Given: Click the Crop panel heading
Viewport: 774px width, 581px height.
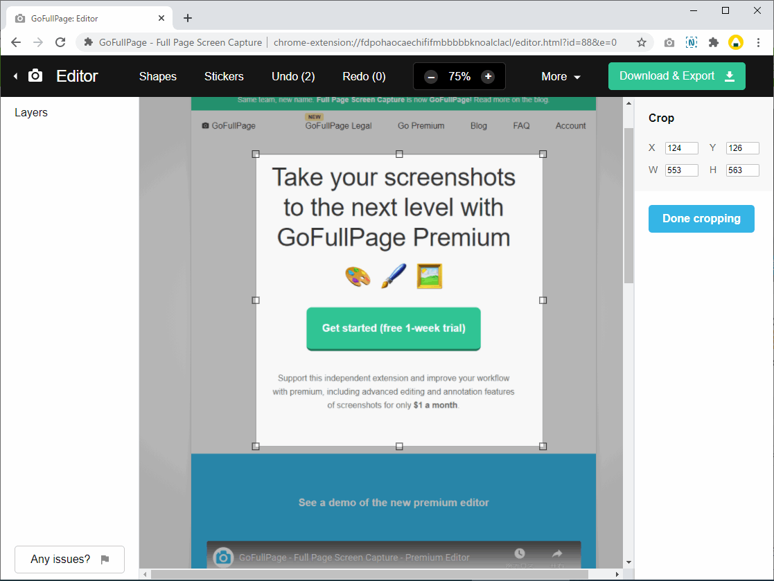Looking at the screenshot, I should click(662, 118).
